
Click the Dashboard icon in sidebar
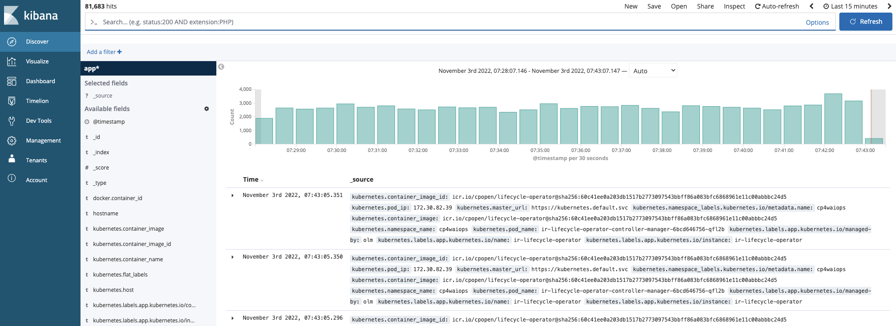12,81
